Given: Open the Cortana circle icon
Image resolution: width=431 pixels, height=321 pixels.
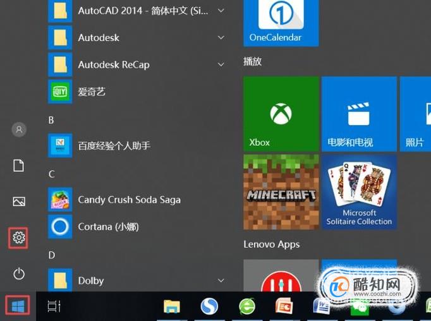Looking at the screenshot, I should (60, 226).
